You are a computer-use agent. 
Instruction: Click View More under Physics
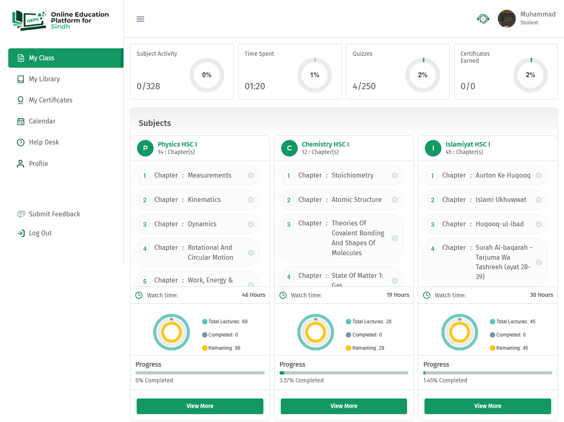[200, 406]
